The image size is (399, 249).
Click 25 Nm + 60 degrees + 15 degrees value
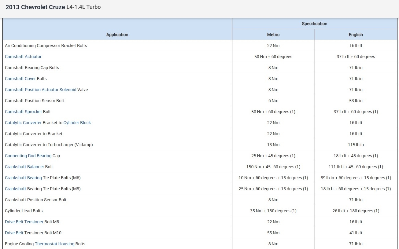point(273,189)
